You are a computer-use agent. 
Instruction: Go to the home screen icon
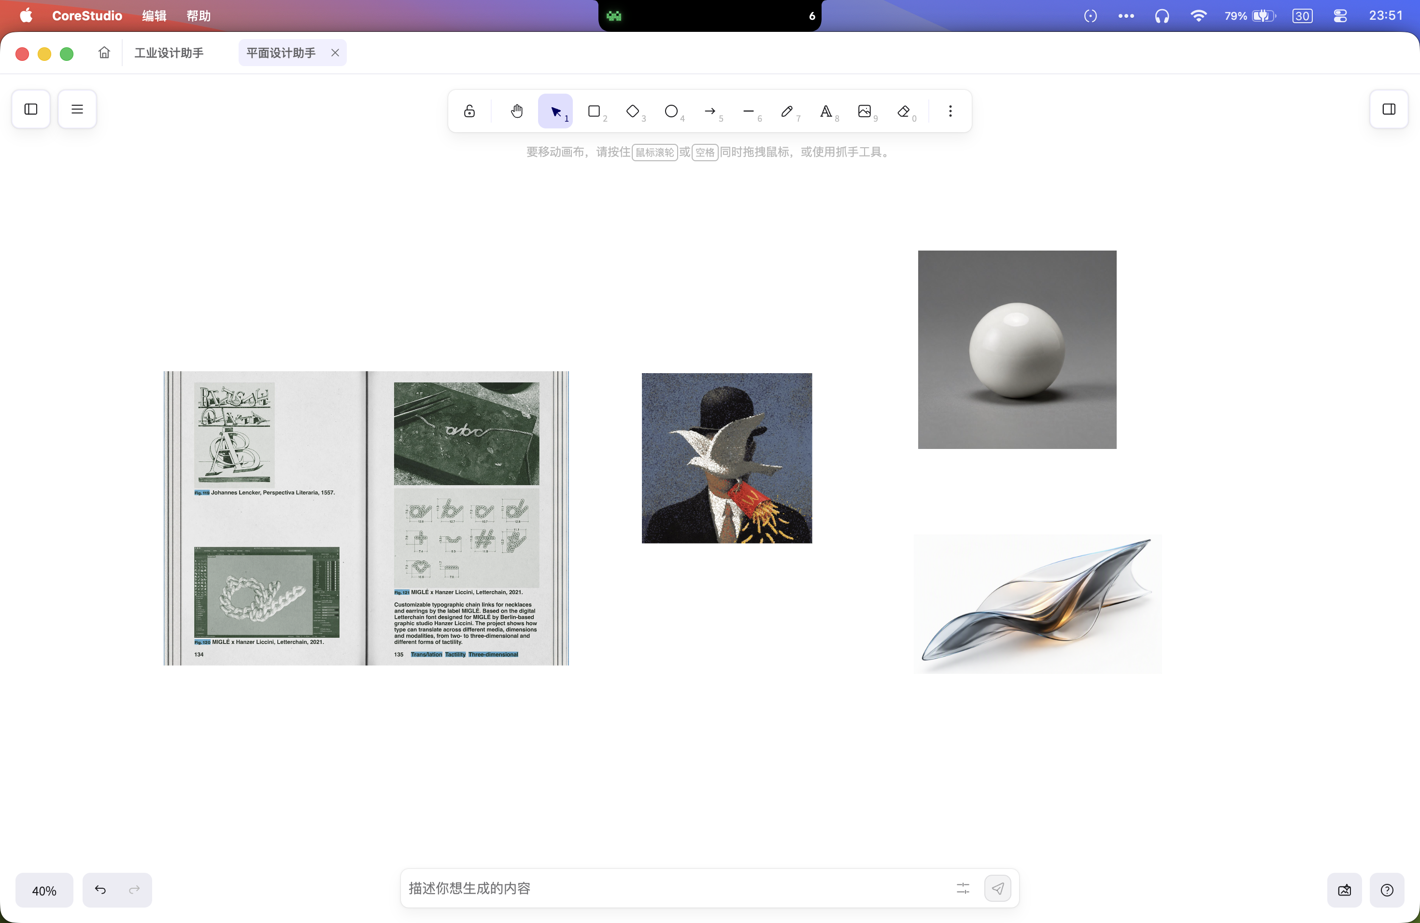click(104, 53)
